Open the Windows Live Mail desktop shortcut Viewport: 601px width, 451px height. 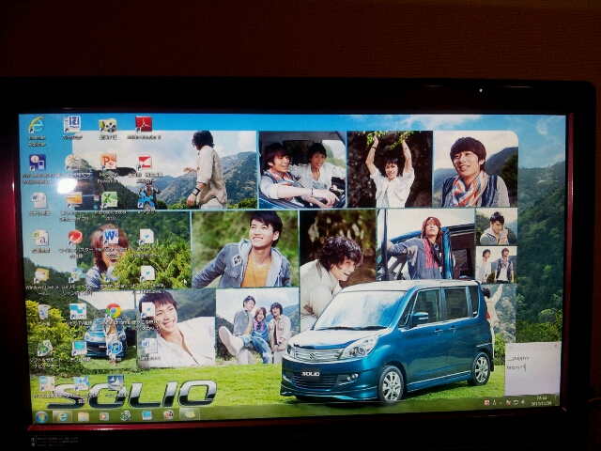point(41,281)
